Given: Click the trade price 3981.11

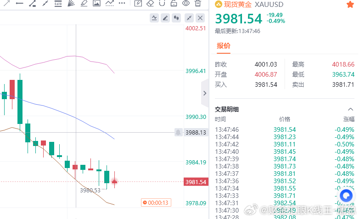Looking at the screenshot, I should (285, 144).
